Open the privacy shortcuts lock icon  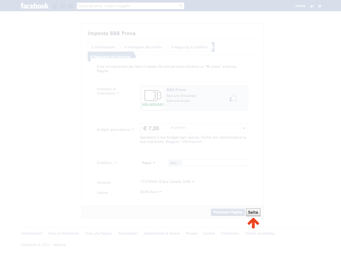coord(312,6)
